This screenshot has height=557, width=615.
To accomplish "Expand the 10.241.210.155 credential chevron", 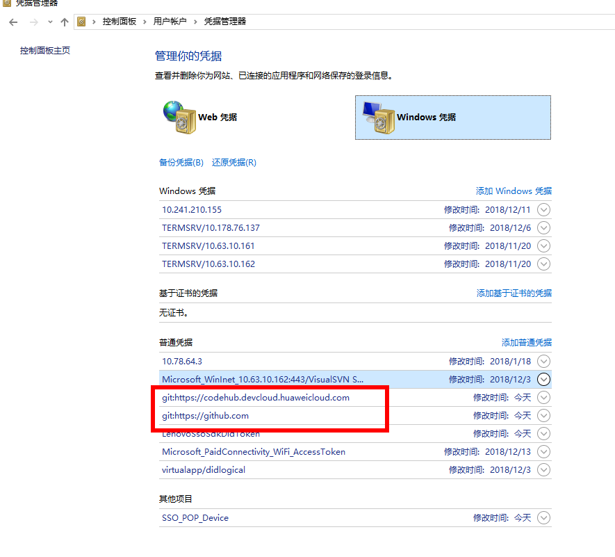I will click(x=543, y=210).
